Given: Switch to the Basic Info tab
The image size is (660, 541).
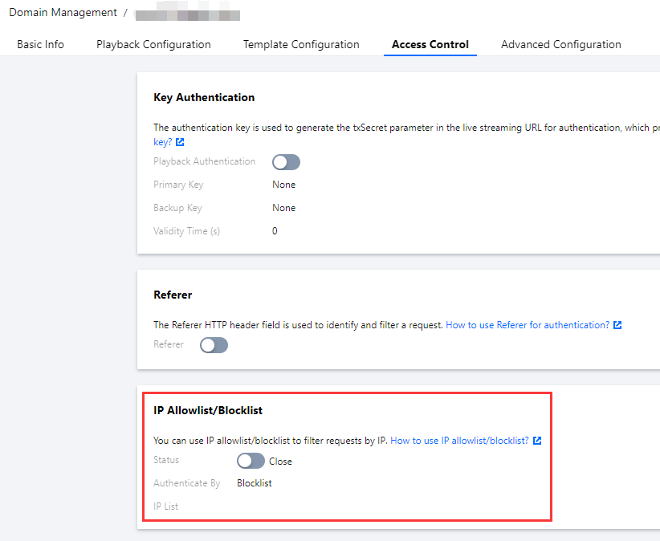Looking at the screenshot, I should 40,45.
